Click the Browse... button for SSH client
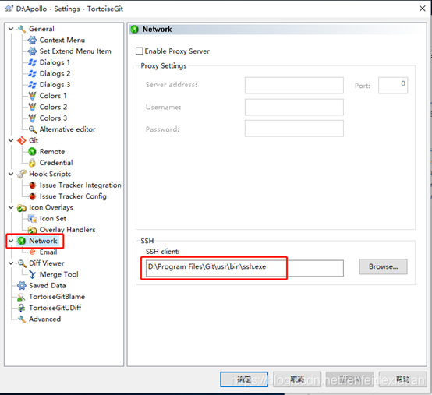This screenshot has height=395, width=432. (383, 266)
